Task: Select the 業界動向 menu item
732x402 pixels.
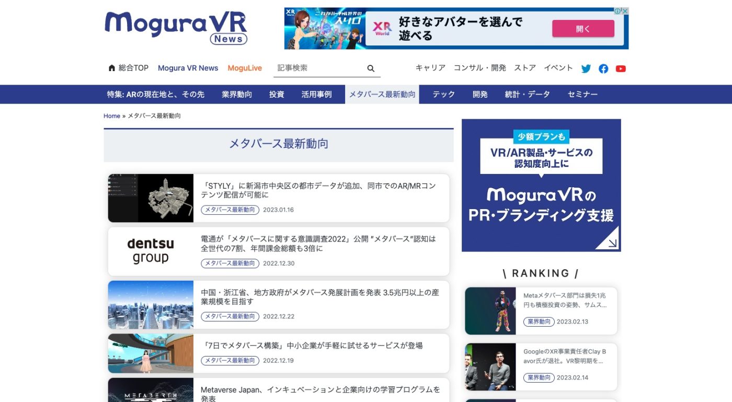Action: (237, 95)
